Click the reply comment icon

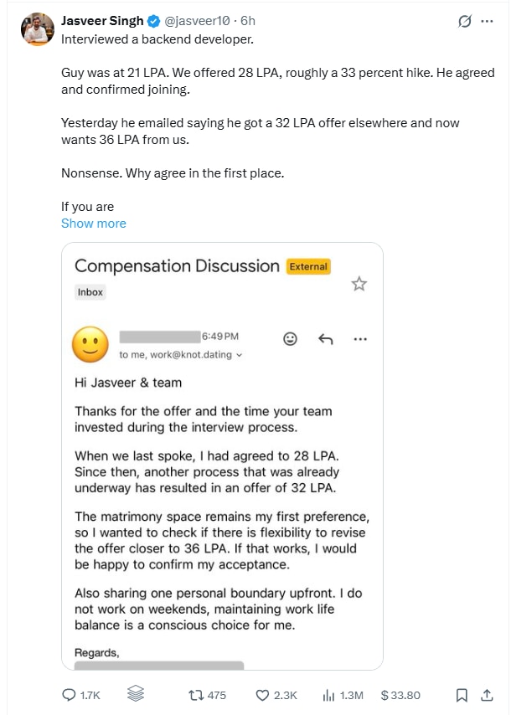click(x=70, y=695)
